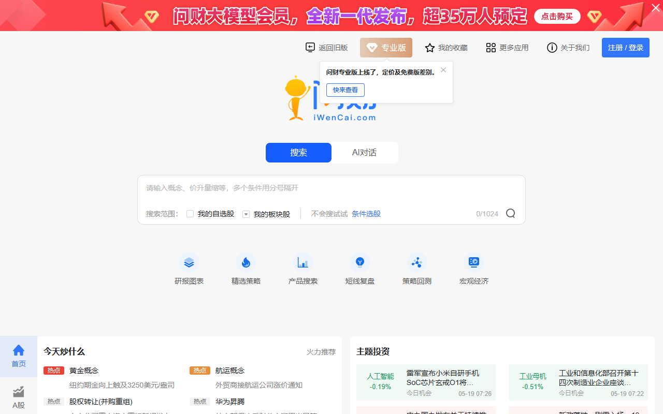Open the 工业和信息化部 news headline

[599, 378]
